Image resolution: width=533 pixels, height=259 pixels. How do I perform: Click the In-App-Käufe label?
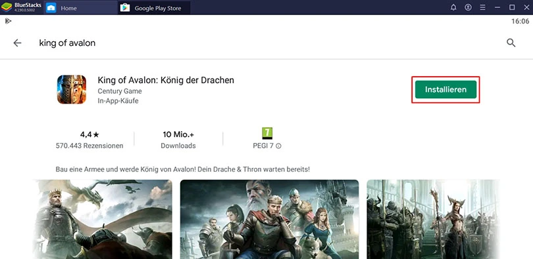[118, 101]
